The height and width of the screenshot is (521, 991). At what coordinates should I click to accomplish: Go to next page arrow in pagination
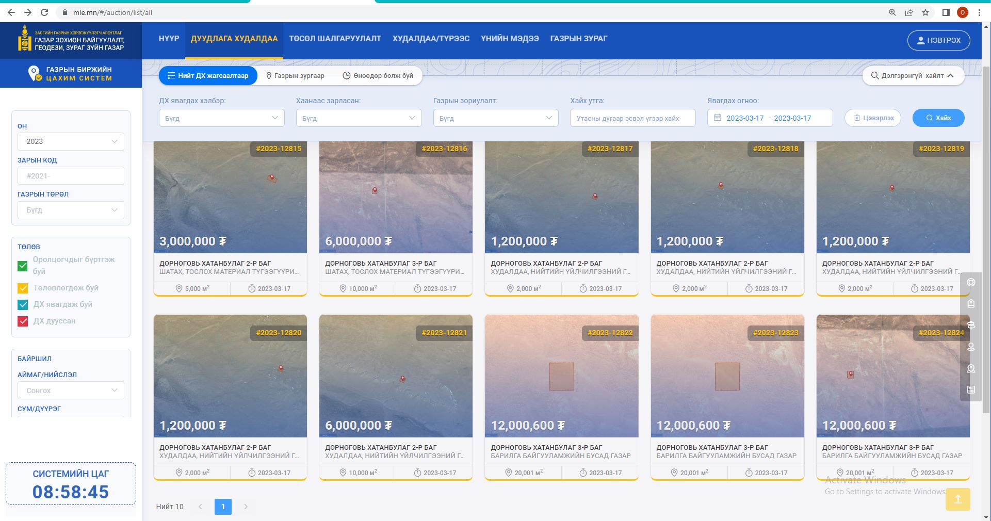click(x=246, y=507)
